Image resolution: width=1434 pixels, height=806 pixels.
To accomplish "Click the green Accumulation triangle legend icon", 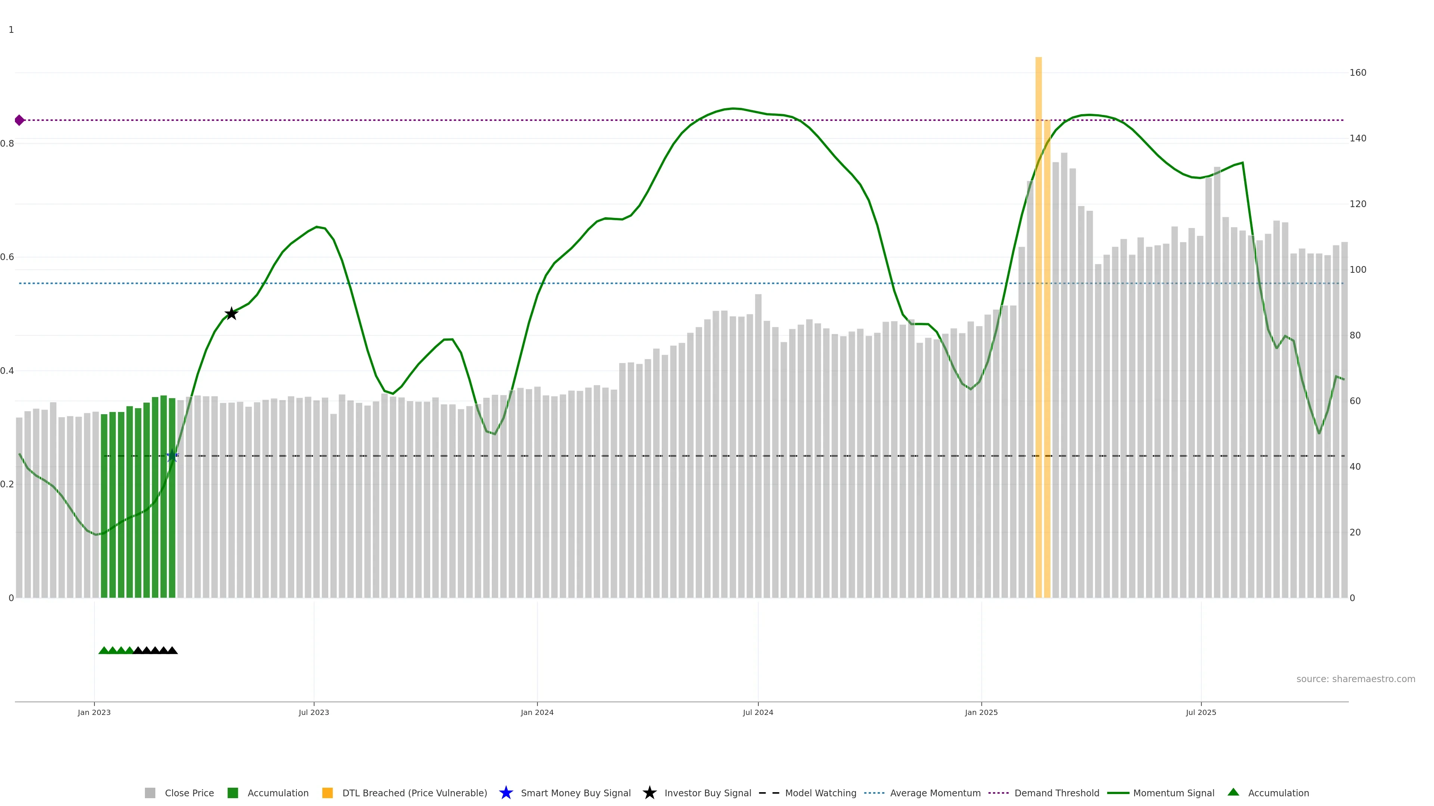I will click(x=1233, y=792).
